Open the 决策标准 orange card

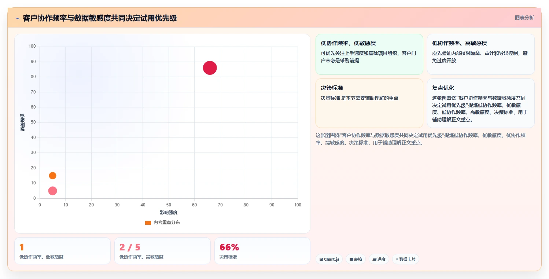point(369,103)
